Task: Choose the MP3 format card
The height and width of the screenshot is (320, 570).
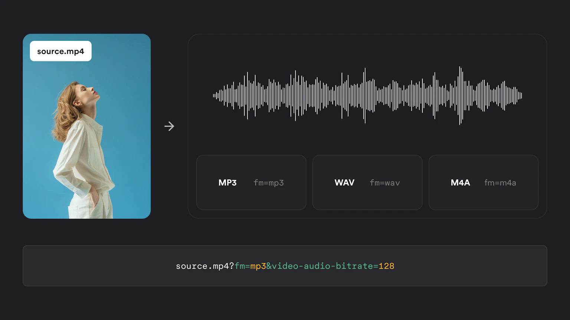Action: pyautogui.click(x=251, y=183)
